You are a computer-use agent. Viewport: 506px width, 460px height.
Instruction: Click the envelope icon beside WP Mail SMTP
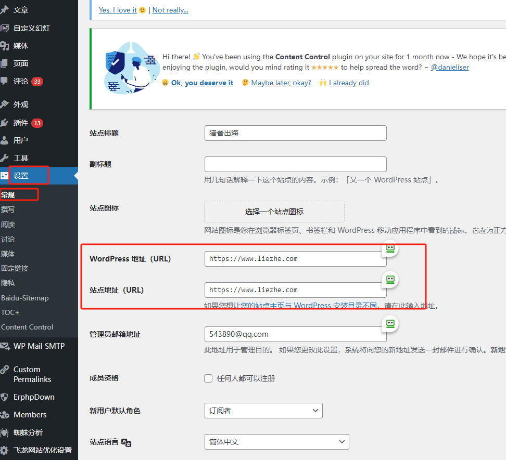point(5,346)
